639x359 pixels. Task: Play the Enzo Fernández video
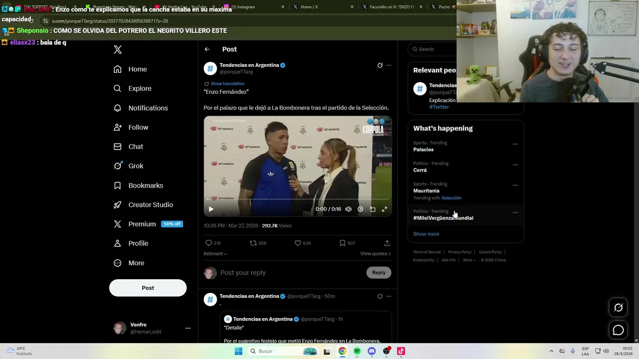coord(211,209)
